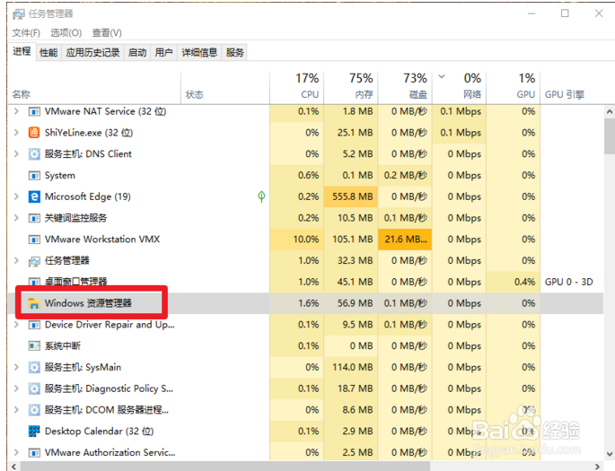Screen dimensions: 615x471
Task: Expand the VMware NAT Service process
Action: (x=16, y=111)
